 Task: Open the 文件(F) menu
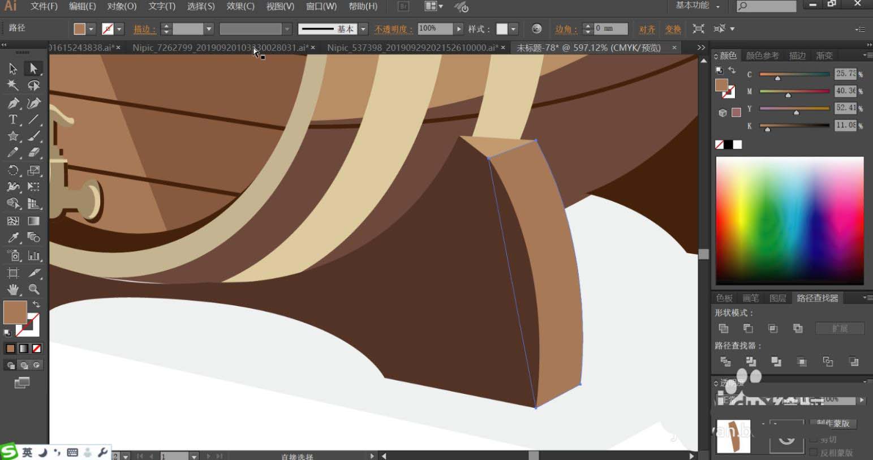click(44, 6)
